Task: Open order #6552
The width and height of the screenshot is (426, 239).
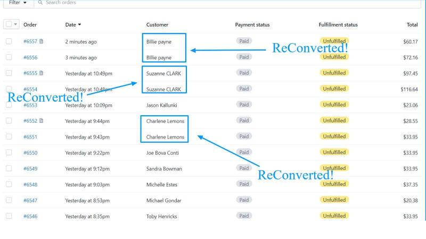Action: pos(30,121)
